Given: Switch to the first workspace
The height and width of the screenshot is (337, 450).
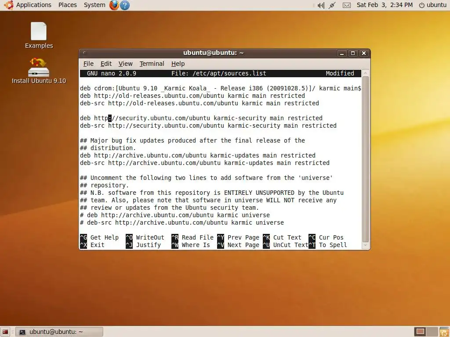Looking at the screenshot, I should pyautogui.click(x=420, y=332).
